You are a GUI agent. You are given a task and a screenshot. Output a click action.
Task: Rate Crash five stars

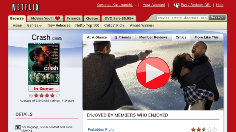click(x=58, y=95)
